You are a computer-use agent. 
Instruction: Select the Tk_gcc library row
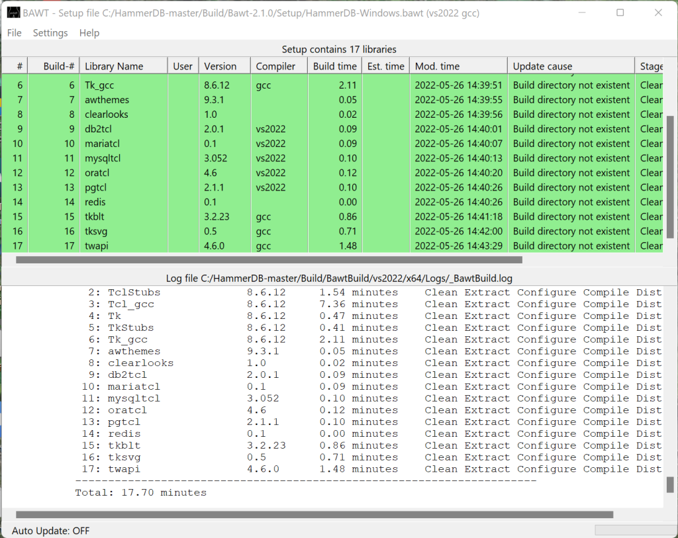105,85
